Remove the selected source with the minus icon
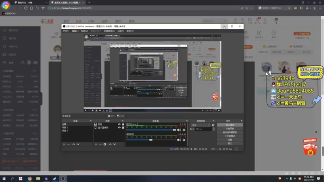The width and height of the screenshot is (324, 182). tap(100, 144)
